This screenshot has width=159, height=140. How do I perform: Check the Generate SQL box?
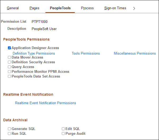[x=10, y=129]
